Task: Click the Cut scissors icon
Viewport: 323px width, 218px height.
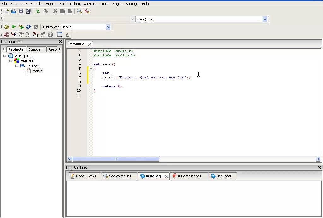Action: 55,11
